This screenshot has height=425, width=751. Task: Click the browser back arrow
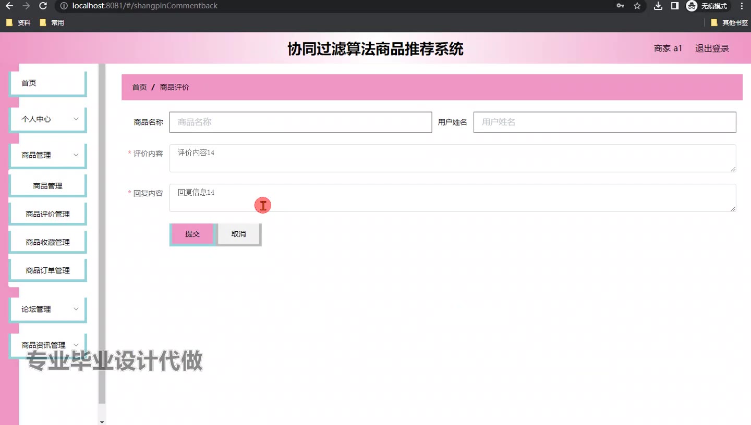9,6
